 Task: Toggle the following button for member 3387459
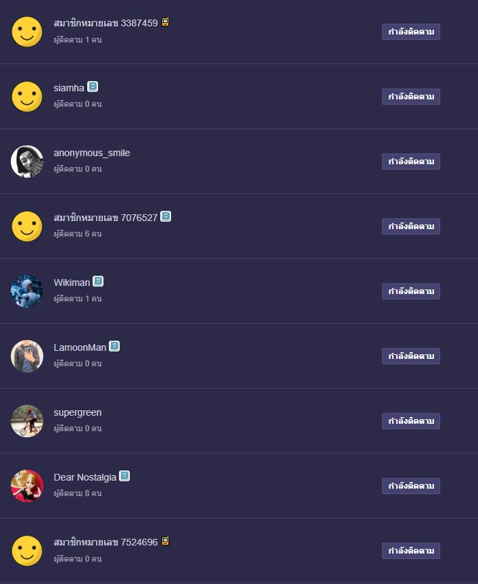411,32
